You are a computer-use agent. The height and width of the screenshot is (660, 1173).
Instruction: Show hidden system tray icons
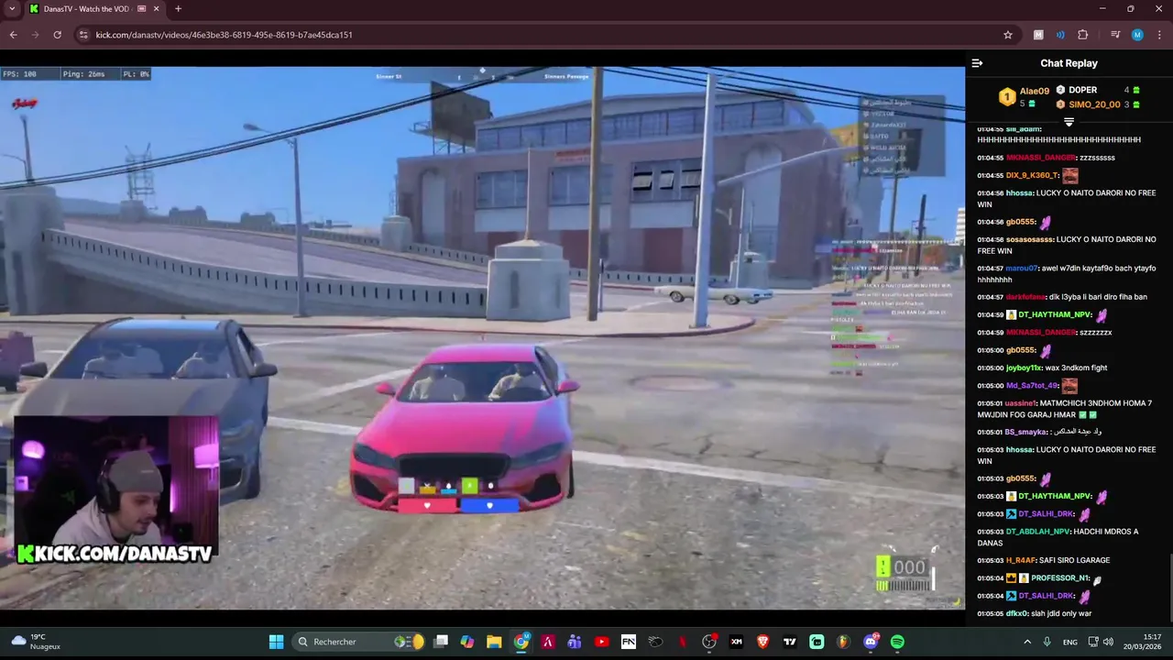pos(1026,642)
